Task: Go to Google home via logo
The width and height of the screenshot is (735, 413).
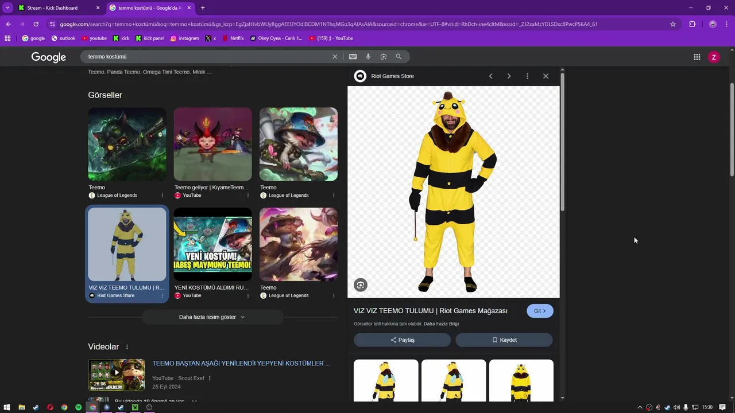Action: click(49, 57)
